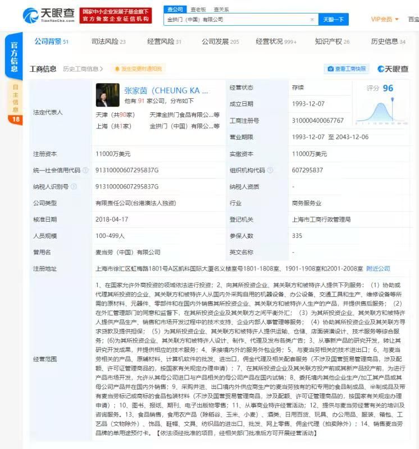Select establishment date 1993-12-07
Image resolution: width=419 pixels, height=449 pixels.
(x=308, y=104)
